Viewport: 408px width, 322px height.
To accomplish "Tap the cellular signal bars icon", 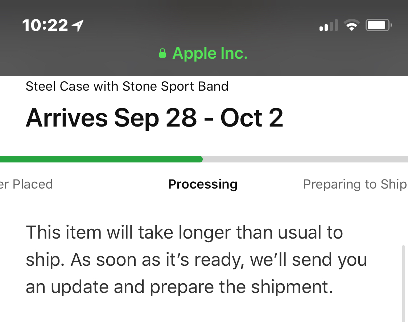I will [x=329, y=25].
